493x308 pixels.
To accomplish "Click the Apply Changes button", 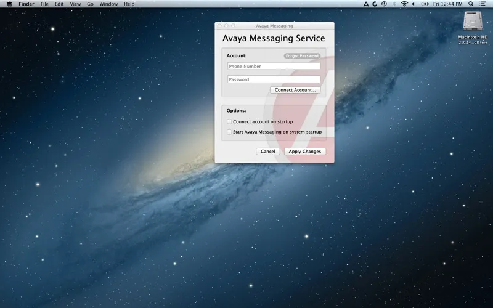I will click(305, 152).
